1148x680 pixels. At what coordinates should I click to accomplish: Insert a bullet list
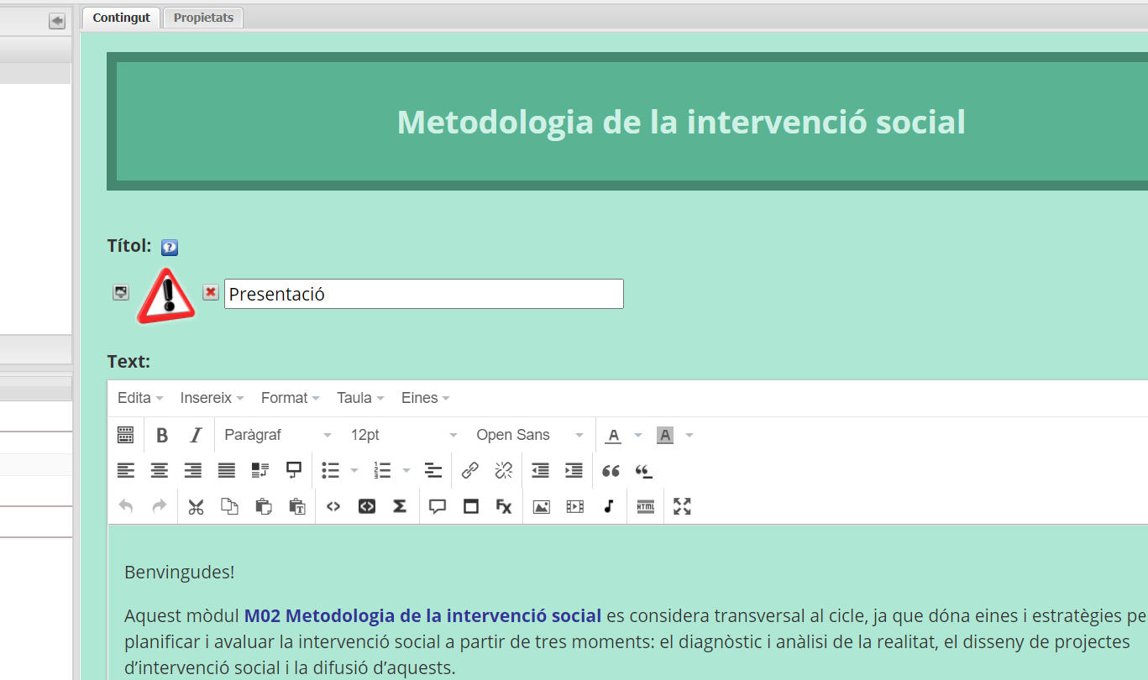pos(331,470)
